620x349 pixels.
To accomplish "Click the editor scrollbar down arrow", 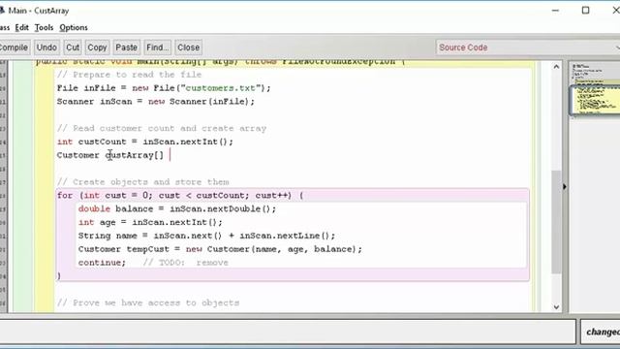I will 556,307.
